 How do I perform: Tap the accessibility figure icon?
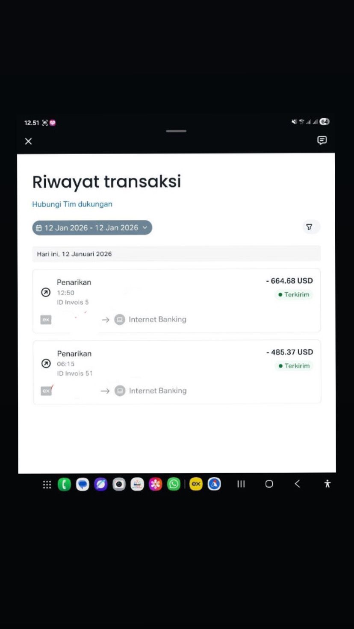[327, 484]
